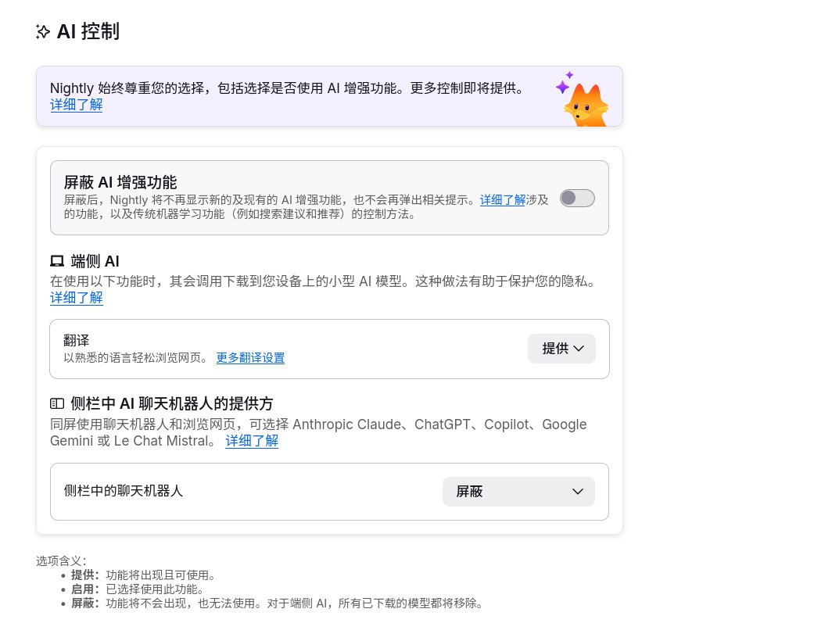814x641 pixels.
Task: Click the sparkle icon beside AI 控制 heading
Action: pos(43,32)
